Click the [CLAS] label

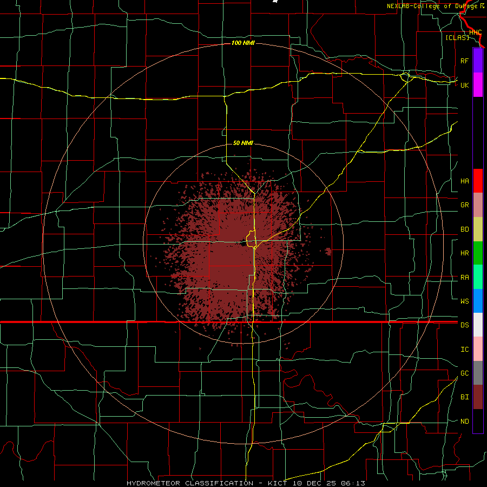(457, 37)
